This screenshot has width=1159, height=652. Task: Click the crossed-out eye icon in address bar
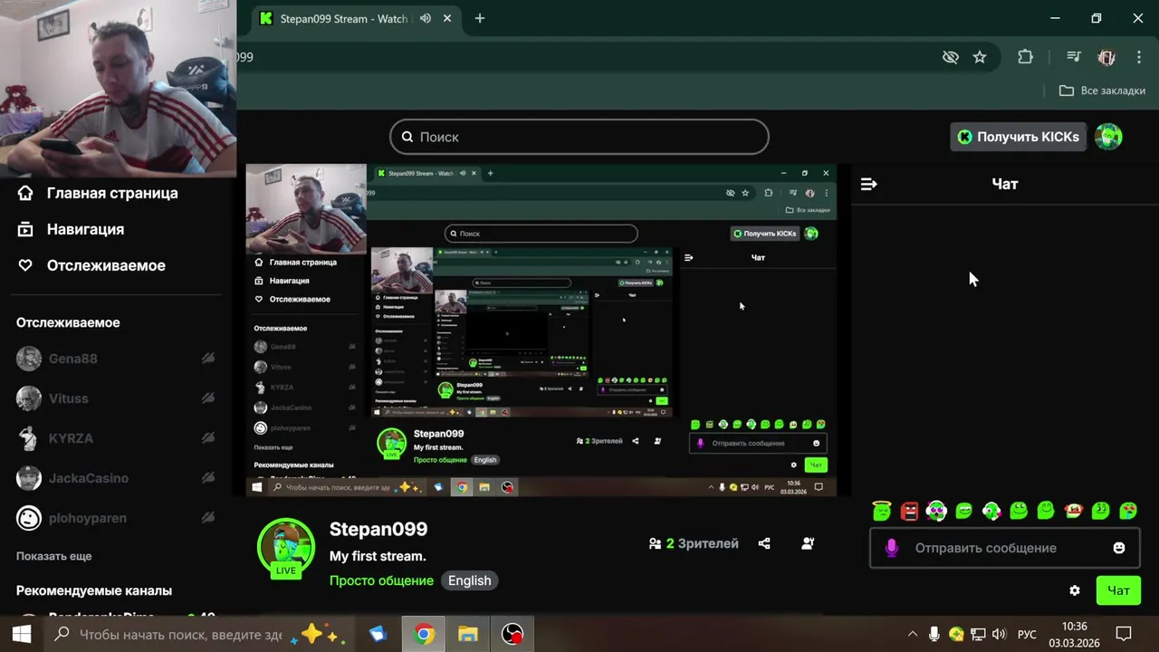pyautogui.click(x=950, y=57)
